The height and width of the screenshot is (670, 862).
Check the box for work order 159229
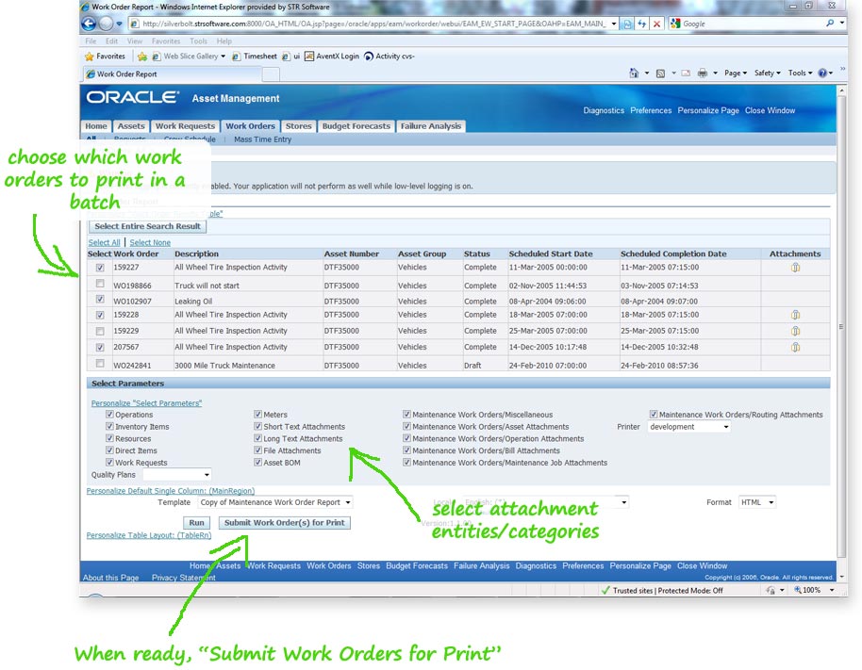click(100, 331)
